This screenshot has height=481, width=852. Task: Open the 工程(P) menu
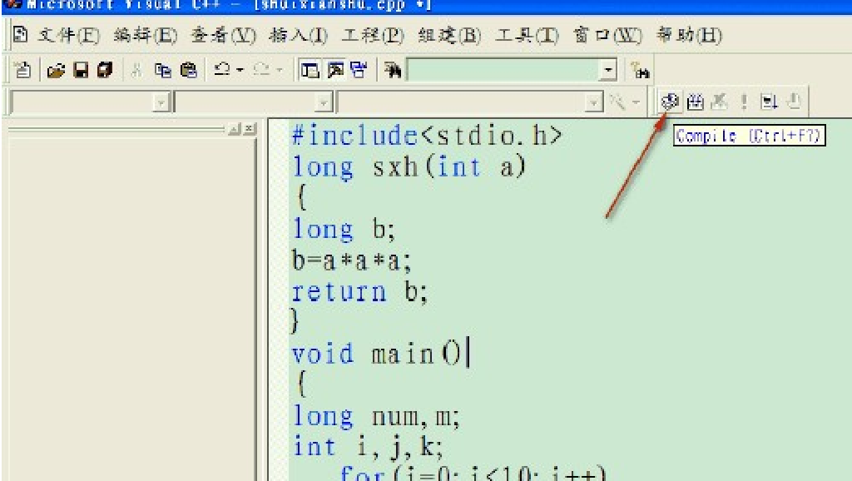coord(374,35)
